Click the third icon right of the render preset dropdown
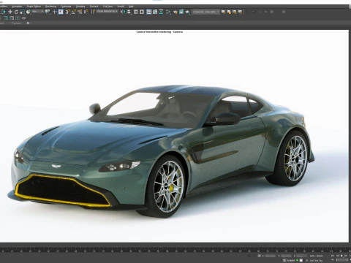The height and width of the screenshot is (263, 351). coord(235,12)
